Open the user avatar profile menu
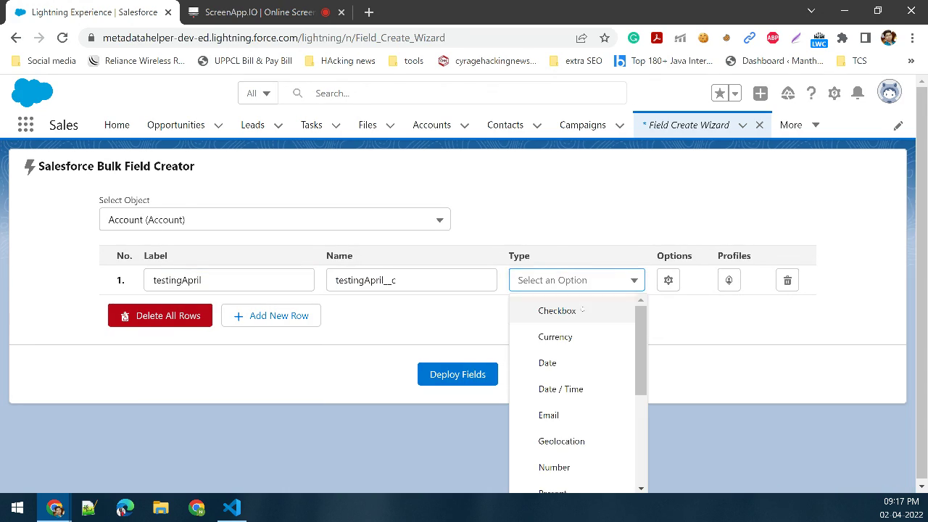The height and width of the screenshot is (522, 928). (889, 91)
